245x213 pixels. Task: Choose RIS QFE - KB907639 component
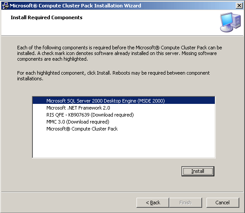[123, 115]
